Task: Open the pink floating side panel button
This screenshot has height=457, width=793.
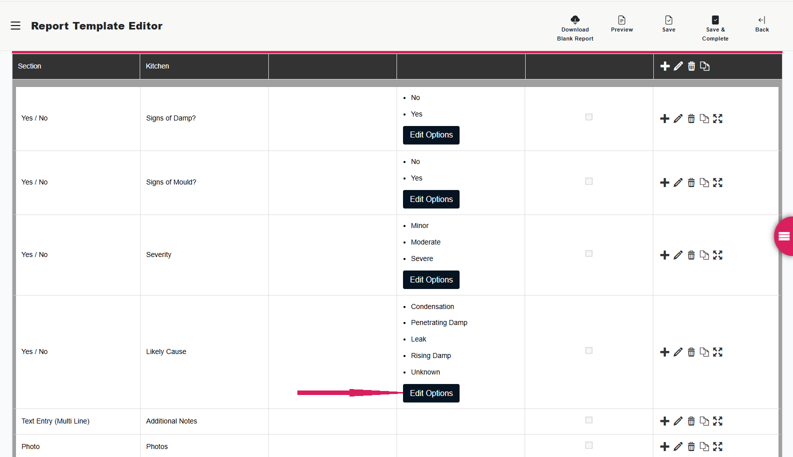Action: [x=784, y=236]
